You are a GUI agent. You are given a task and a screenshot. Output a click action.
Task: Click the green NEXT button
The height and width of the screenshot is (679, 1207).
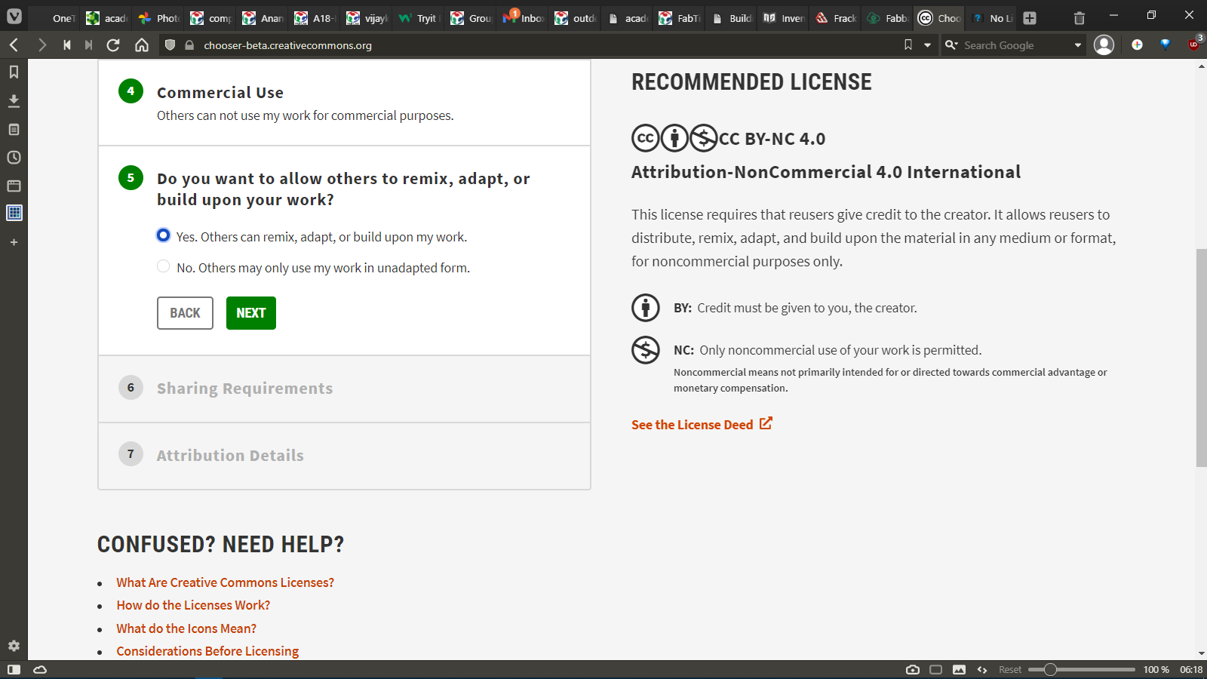click(x=251, y=313)
